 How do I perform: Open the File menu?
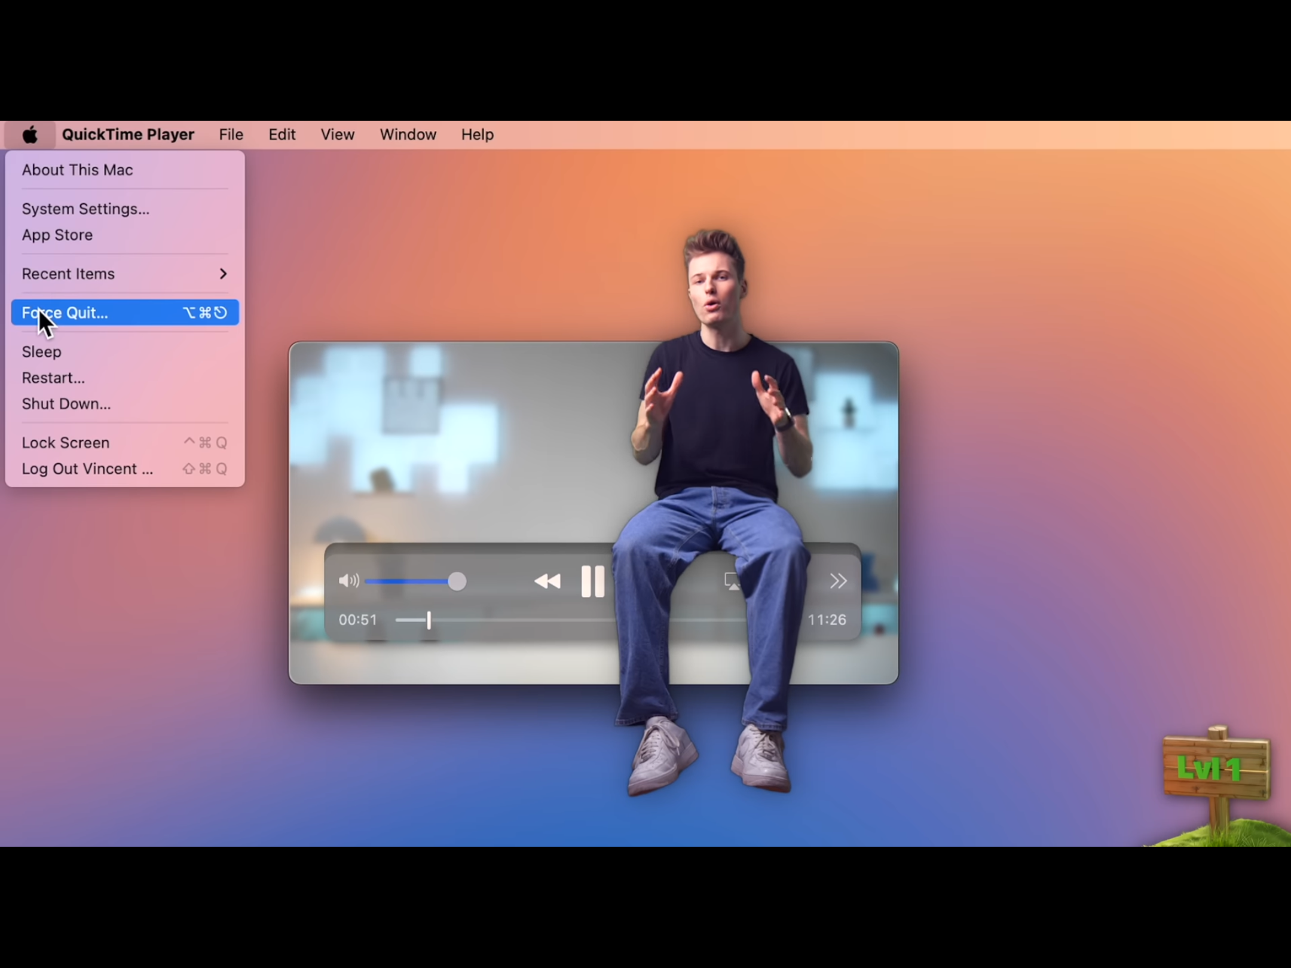click(231, 135)
